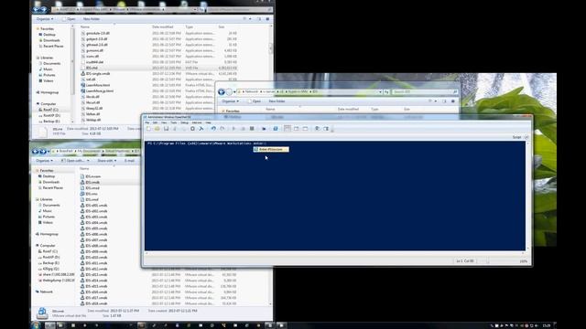586x329 pixels.
Task: Click E-mail button in bottom-left Explorer toolbar
Action: click(x=129, y=161)
